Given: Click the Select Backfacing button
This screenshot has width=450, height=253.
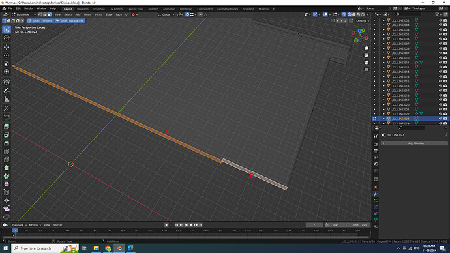Looking at the screenshot, I should click(x=70, y=21).
